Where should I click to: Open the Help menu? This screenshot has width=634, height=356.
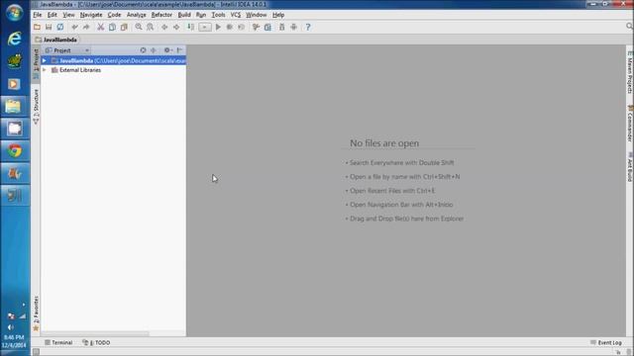click(278, 15)
